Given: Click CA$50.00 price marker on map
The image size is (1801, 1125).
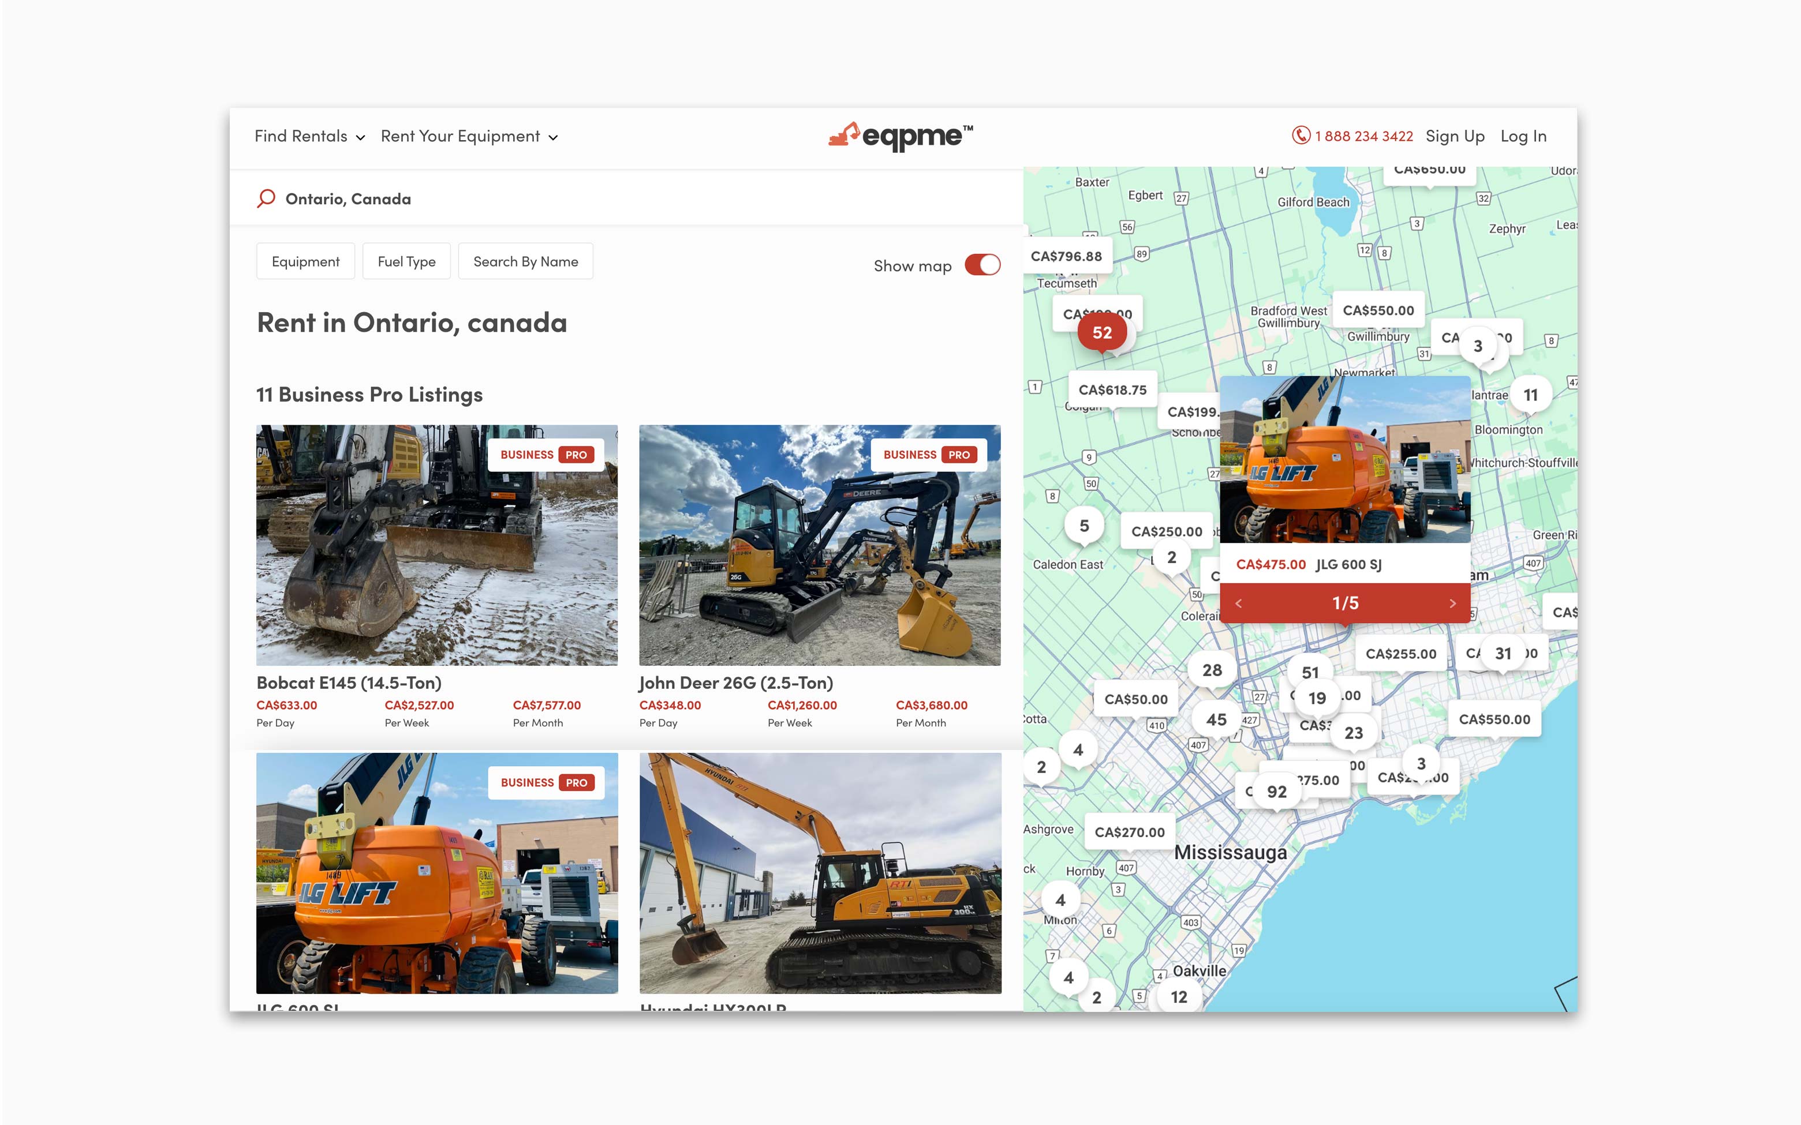Looking at the screenshot, I should pos(1135,699).
